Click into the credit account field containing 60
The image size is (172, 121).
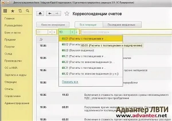[x=64, y=32]
